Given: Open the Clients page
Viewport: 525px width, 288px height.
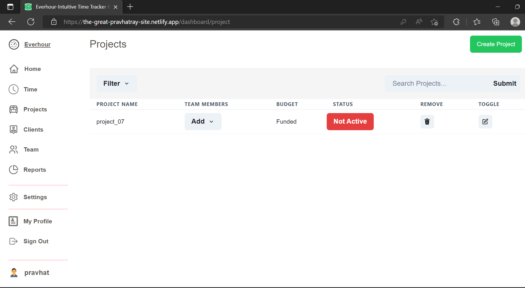Looking at the screenshot, I should pyautogui.click(x=33, y=130).
